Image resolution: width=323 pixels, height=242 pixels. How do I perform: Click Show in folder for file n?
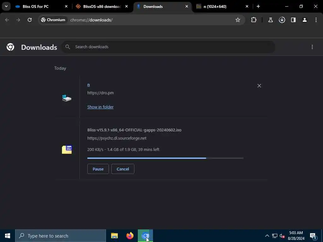[100, 107]
